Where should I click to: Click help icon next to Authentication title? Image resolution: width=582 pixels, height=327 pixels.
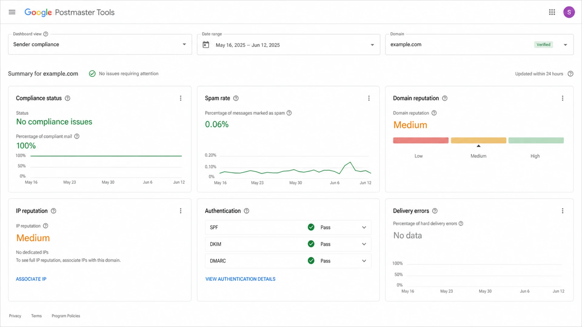coord(246,211)
